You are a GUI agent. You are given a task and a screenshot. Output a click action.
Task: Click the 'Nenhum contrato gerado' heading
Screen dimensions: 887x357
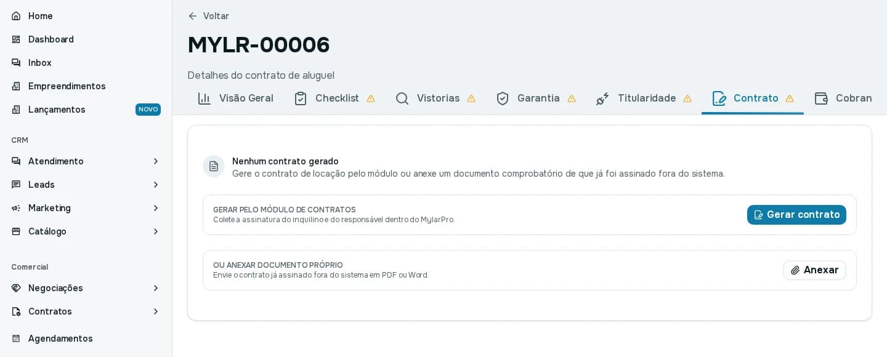click(x=285, y=161)
